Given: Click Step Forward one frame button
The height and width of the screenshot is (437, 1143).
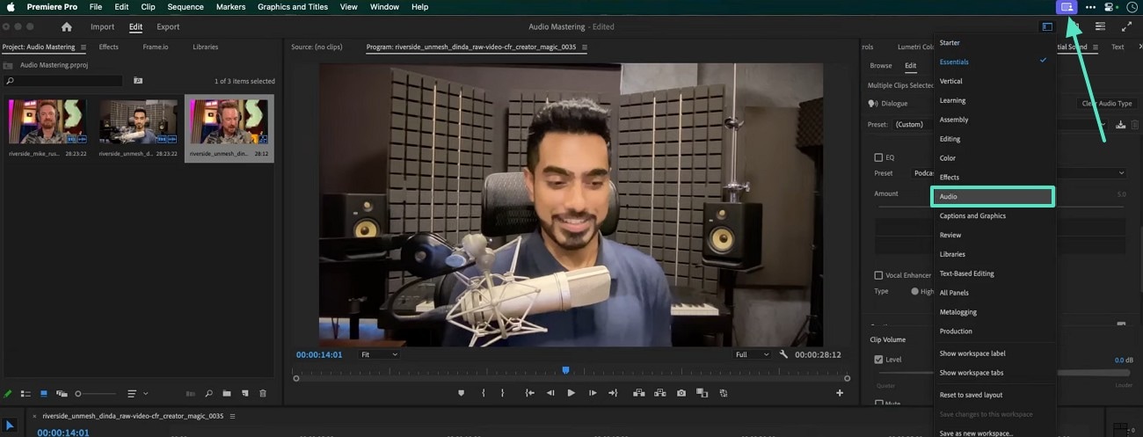Looking at the screenshot, I should (x=593, y=393).
